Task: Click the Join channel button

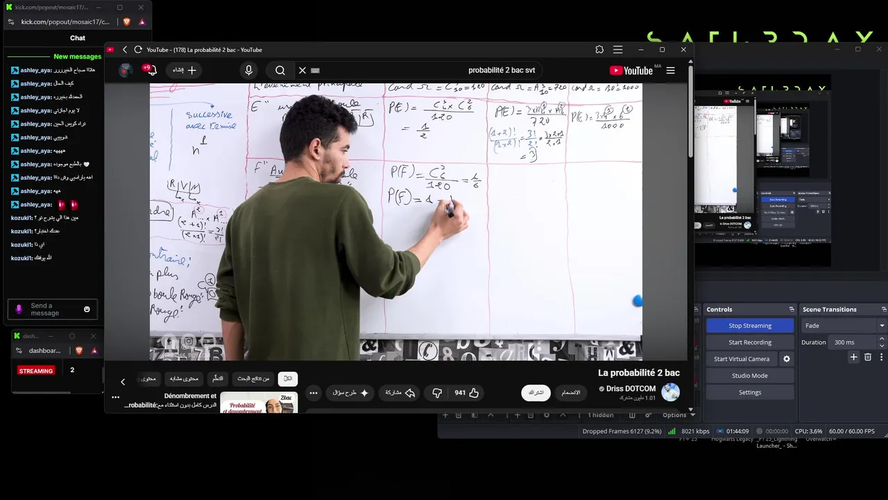Action: click(571, 392)
